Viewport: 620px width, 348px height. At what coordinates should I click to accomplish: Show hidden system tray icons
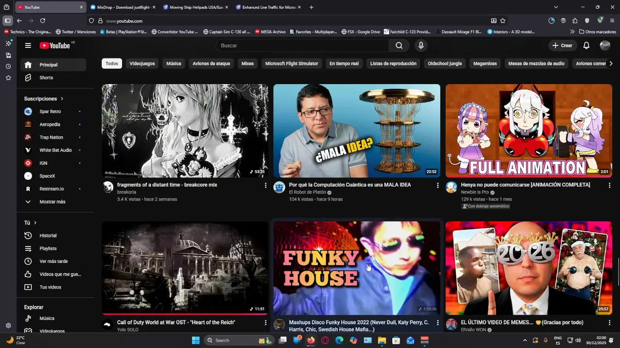525,340
